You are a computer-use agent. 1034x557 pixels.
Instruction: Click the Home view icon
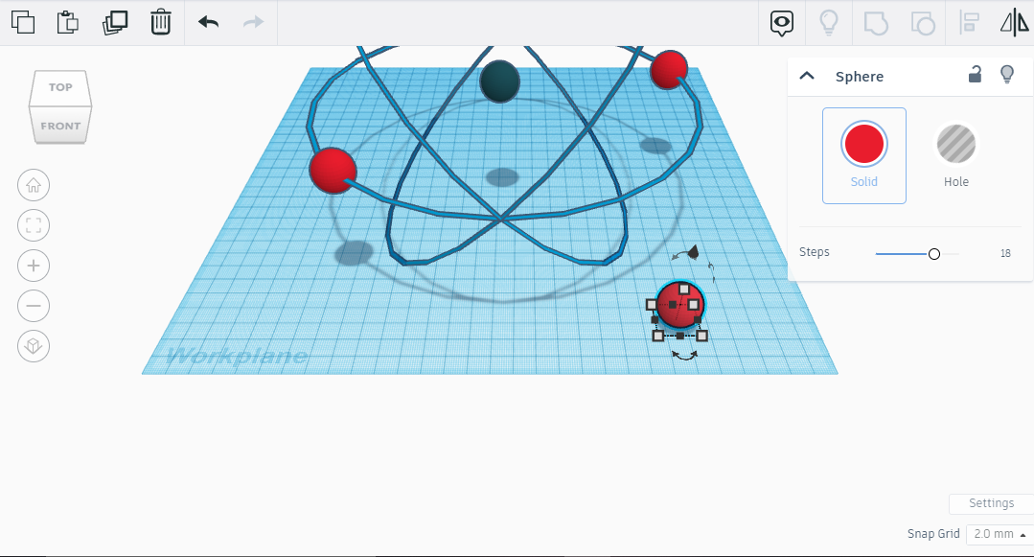(x=34, y=185)
